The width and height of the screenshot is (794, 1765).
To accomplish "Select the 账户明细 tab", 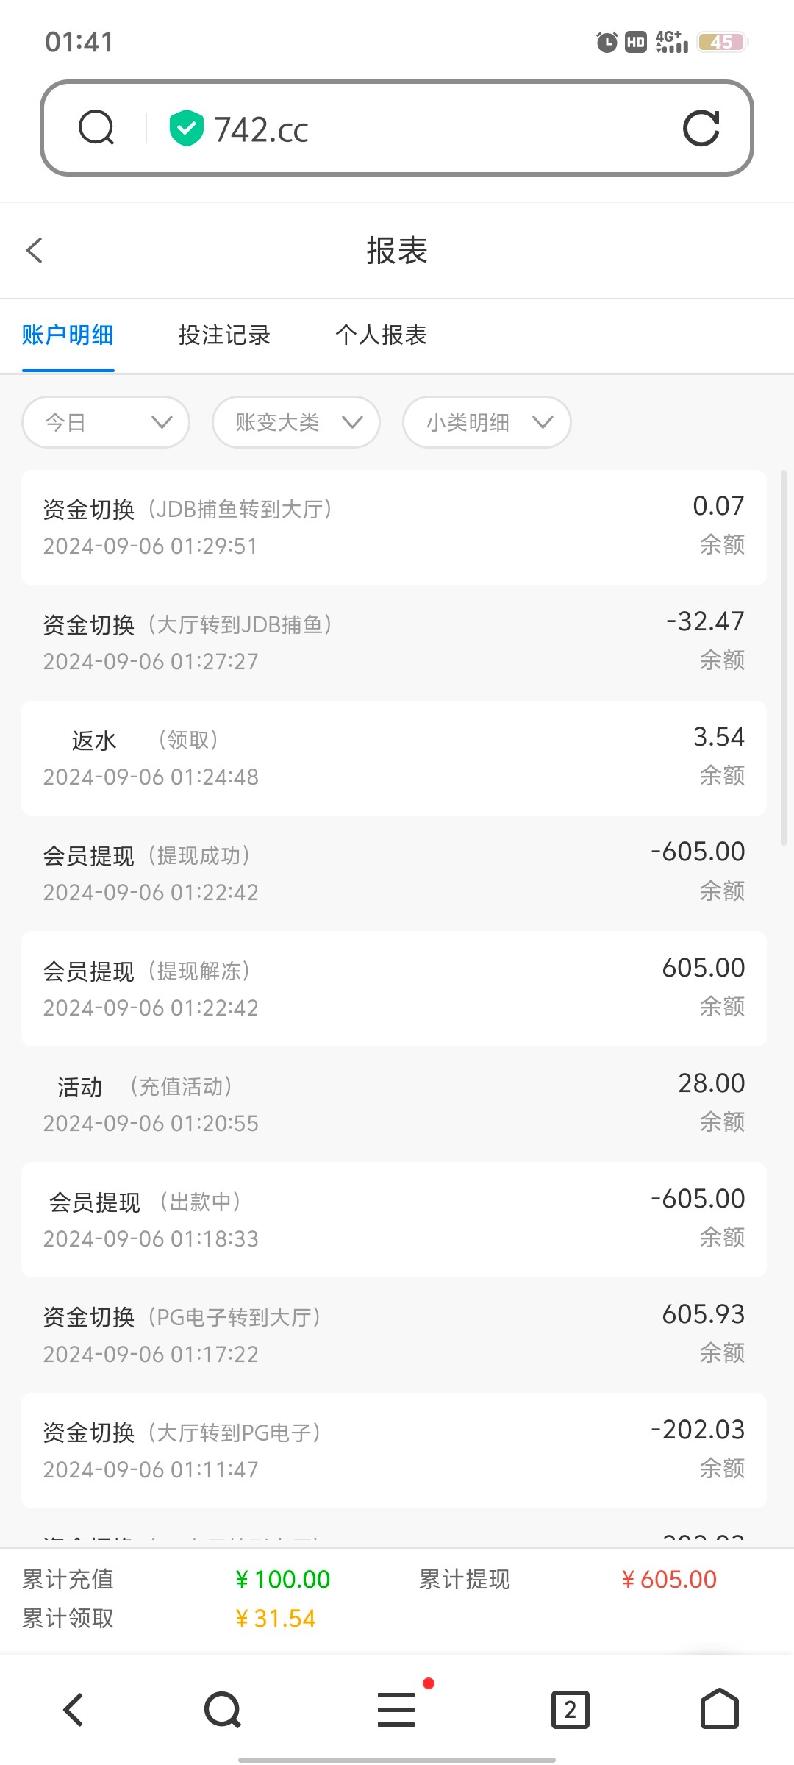I will coord(68,335).
